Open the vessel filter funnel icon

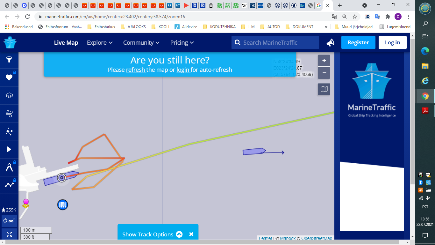(9, 60)
